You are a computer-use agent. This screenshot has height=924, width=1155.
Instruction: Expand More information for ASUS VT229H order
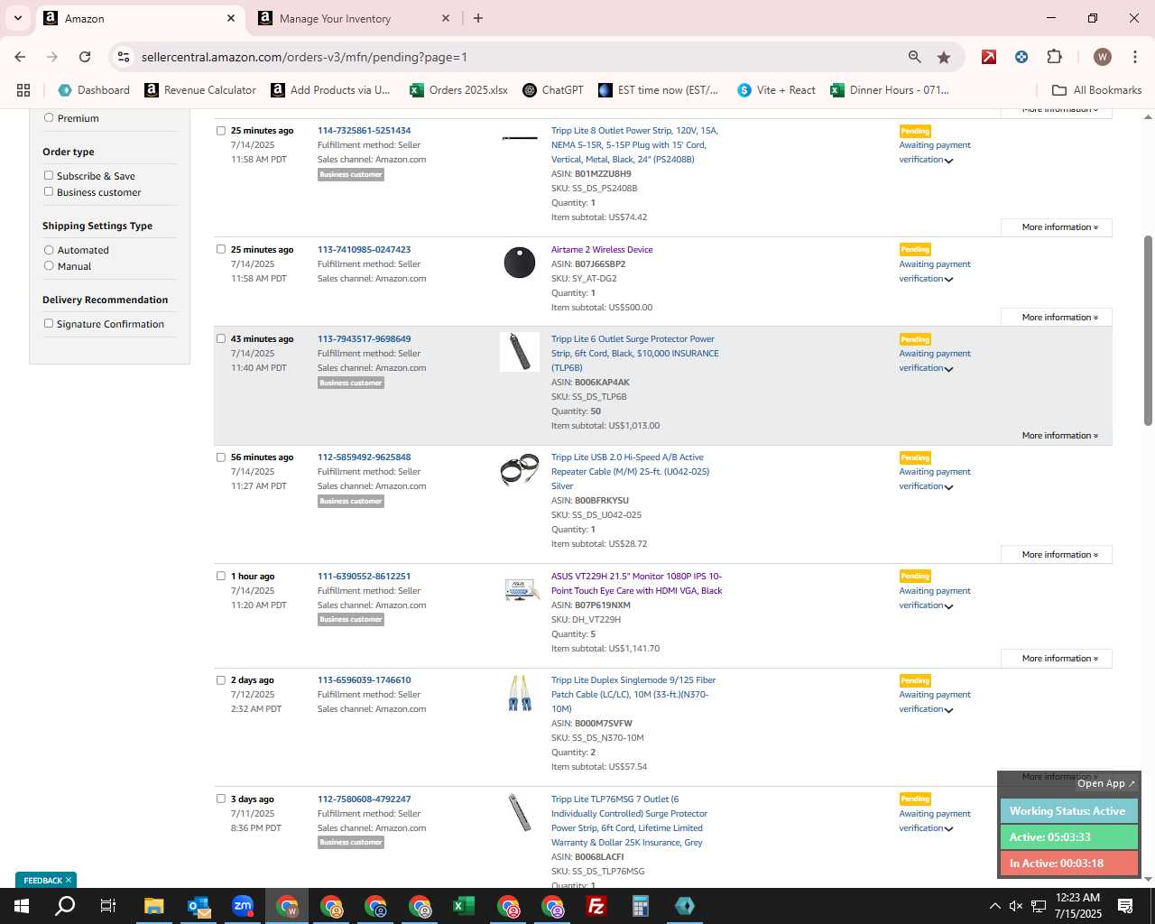(1057, 659)
